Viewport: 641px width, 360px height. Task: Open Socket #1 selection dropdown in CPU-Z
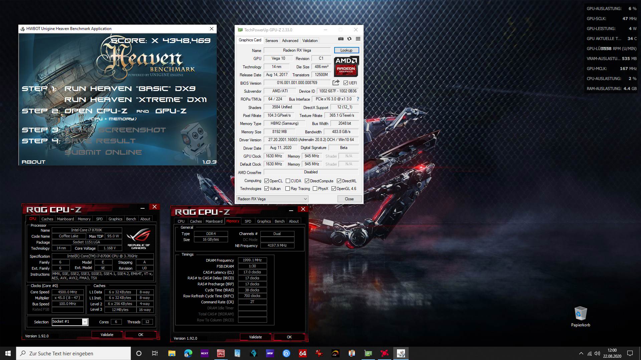click(x=70, y=322)
